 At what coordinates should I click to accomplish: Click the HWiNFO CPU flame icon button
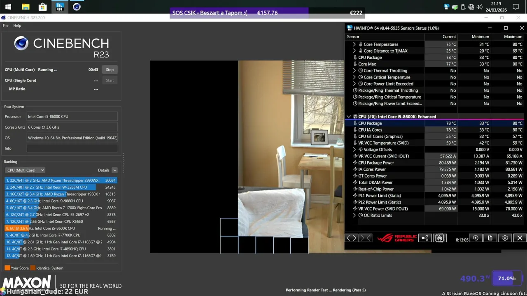pos(440,238)
